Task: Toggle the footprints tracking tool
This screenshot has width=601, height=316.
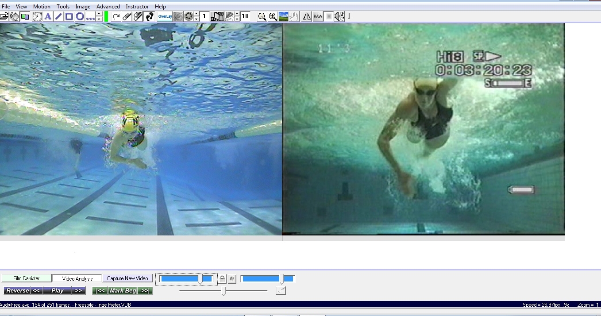Action: click(150, 17)
